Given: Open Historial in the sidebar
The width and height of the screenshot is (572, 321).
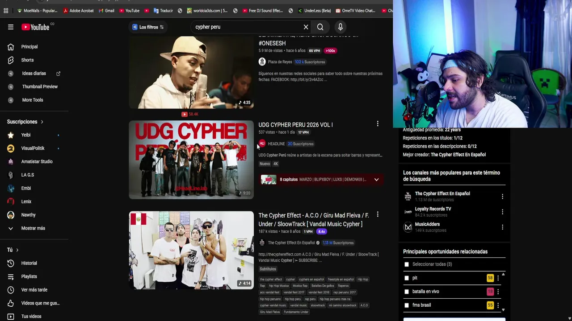Looking at the screenshot, I should [29, 263].
